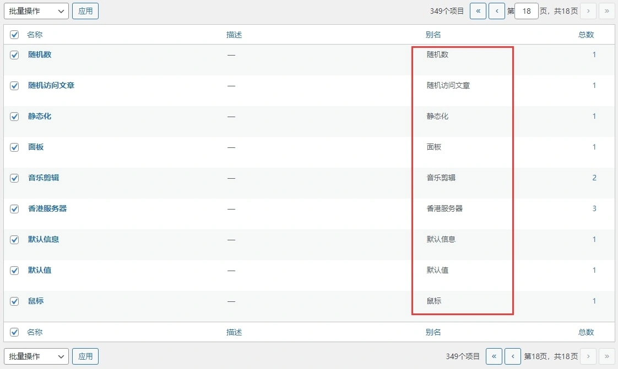This screenshot has height=369, width=618.
Task: Click the page number input field
Action: coord(526,11)
